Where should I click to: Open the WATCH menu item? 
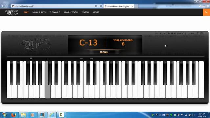(85, 12)
